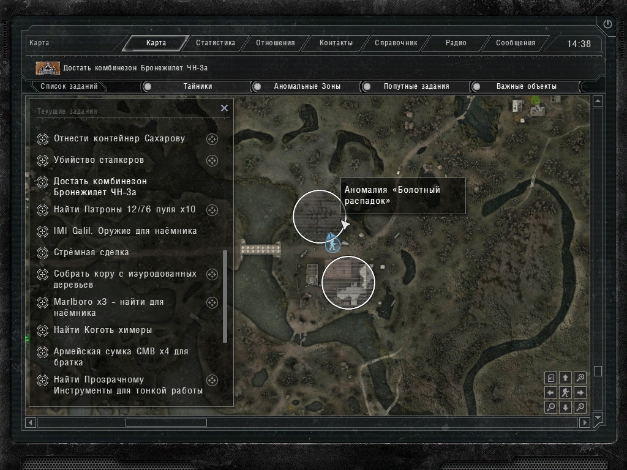This screenshot has height=470, width=627.
Task: Click the horizontal map scrollbar thumb
Action: [x=166, y=422]
